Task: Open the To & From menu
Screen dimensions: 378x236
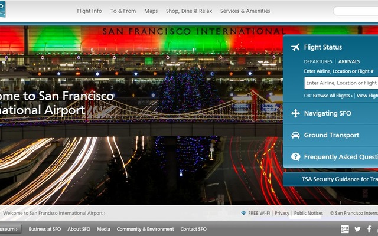Action: tap(123, 11)
